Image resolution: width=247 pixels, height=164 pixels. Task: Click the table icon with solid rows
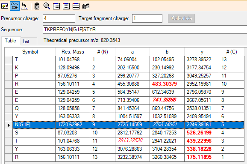coord(76,6)
